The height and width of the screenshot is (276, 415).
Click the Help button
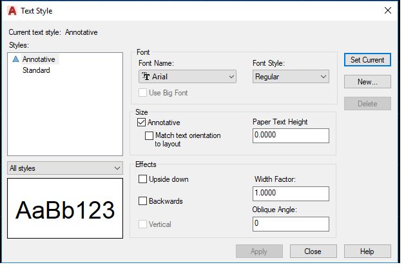[x=367, y=251]
